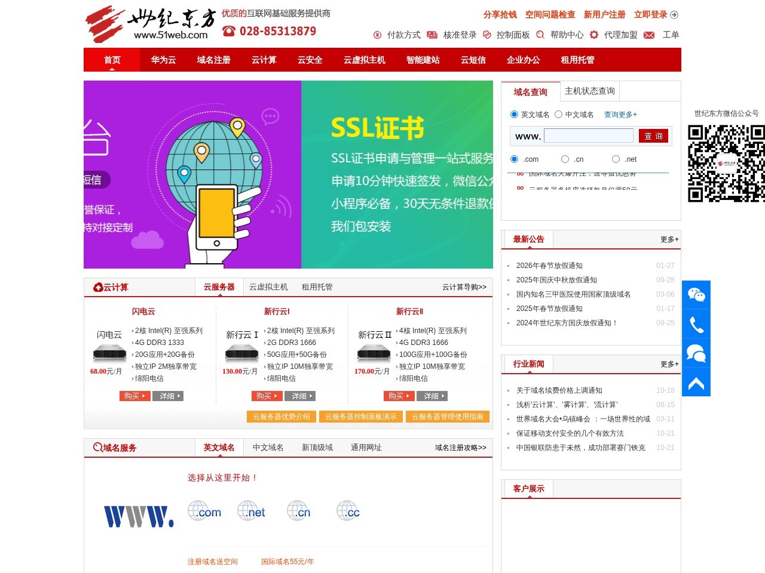Choose the .cn domain suffix radio
This screenshot has width=765, height=573.
[565, 159]
